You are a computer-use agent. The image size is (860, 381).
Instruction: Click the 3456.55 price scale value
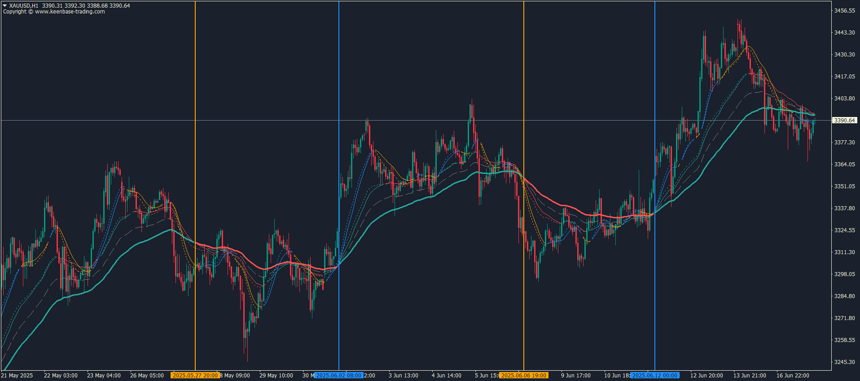coord(845,11)
